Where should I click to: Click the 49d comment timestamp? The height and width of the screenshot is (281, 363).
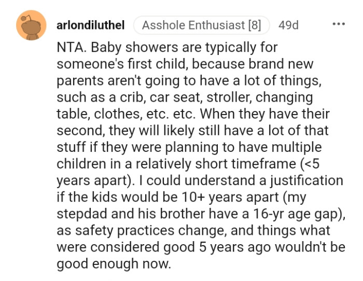288,25
